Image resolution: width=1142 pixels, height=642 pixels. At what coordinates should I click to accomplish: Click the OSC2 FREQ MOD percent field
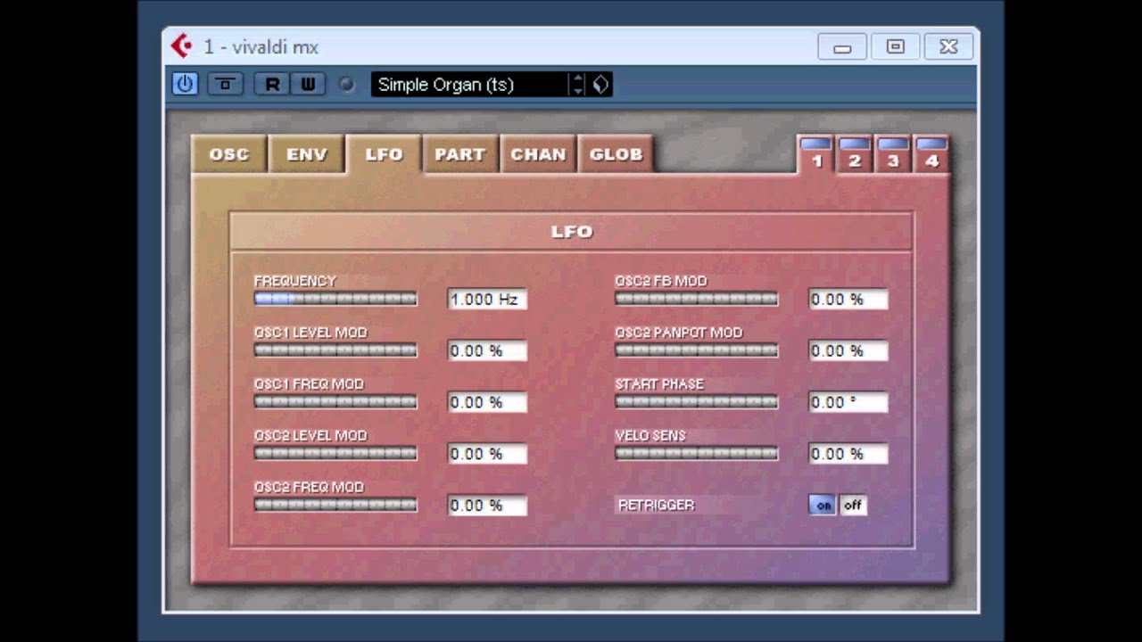point(487,506)
